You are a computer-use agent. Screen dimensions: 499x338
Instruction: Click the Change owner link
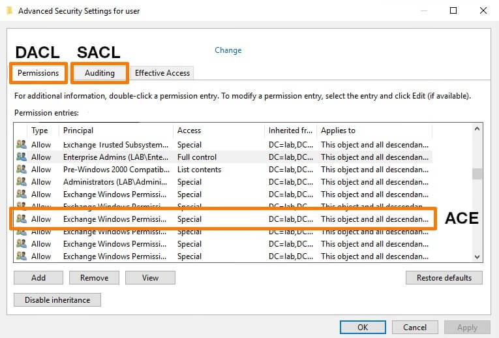tap(228, 50)
